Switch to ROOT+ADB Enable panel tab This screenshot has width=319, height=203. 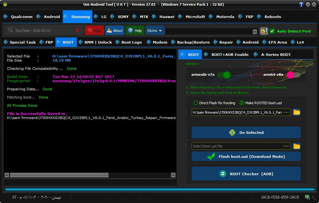click(226, 55)
